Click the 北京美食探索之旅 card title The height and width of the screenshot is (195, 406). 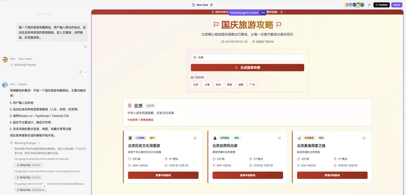(311, 146)
